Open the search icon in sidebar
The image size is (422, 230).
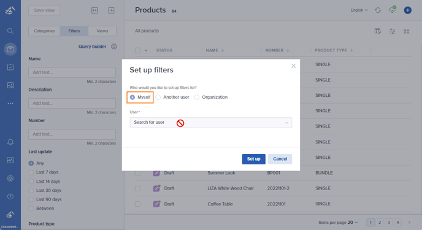click(x=10, y=31)
